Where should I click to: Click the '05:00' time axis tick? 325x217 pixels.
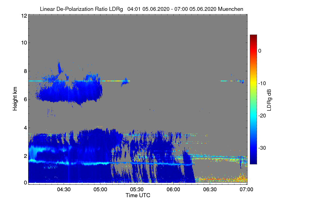pyautogui.click(x=100, y=189)
